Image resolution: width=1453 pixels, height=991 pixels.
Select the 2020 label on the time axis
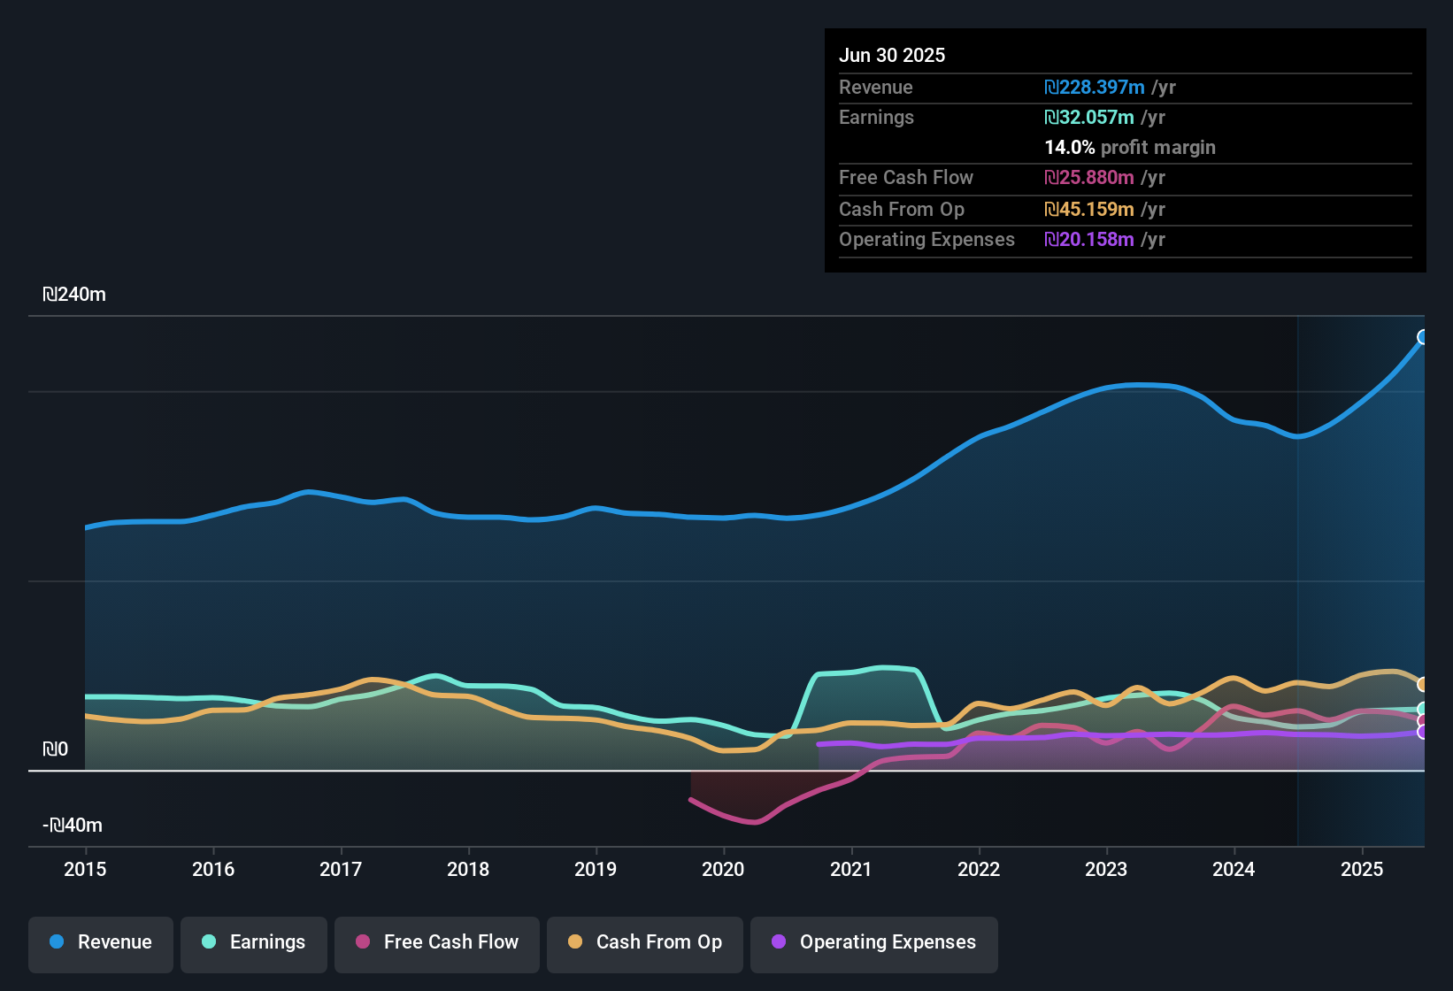(x=724, y=870)
